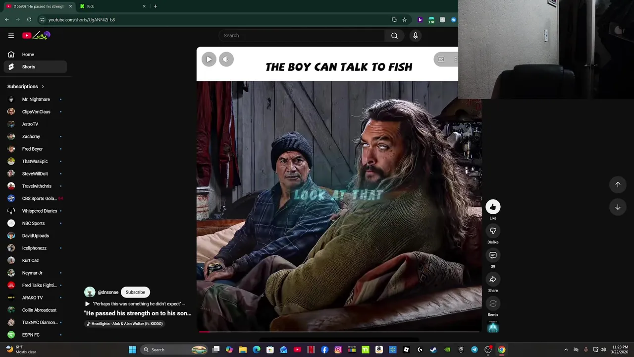The height and width of the screenshot is (357, 634).
Task: Go to the previous Short with up arrow
Action: click(x=618, y=184)
